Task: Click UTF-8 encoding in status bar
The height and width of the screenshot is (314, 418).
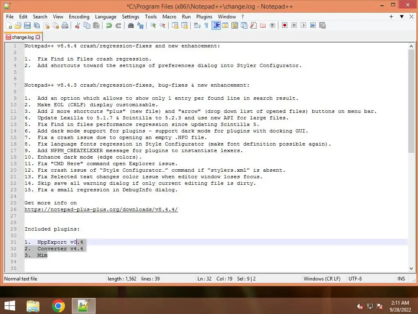Action: [355, 279]
